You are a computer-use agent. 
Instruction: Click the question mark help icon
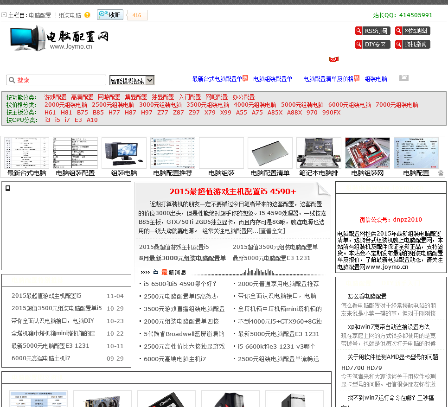click(87, 15)
